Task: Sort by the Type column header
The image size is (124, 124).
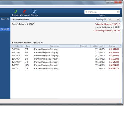Action: click(x=28, y=46)
